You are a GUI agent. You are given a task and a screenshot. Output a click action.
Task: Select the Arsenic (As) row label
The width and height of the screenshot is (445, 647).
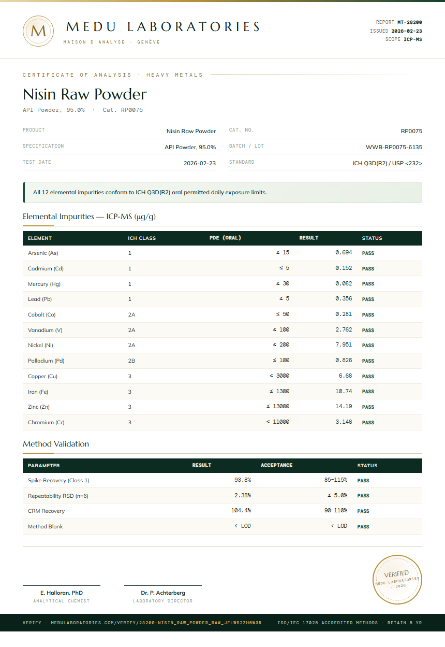(43, 253)
